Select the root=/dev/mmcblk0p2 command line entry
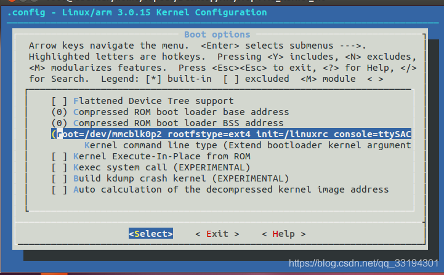444x275 pixels. pos(231,134)
